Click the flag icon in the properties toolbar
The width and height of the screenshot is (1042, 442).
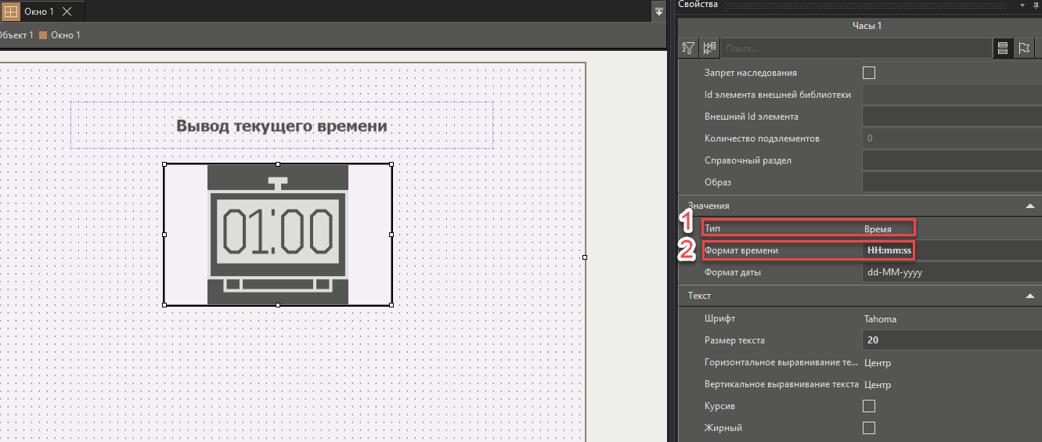(x=1024, y=49)
